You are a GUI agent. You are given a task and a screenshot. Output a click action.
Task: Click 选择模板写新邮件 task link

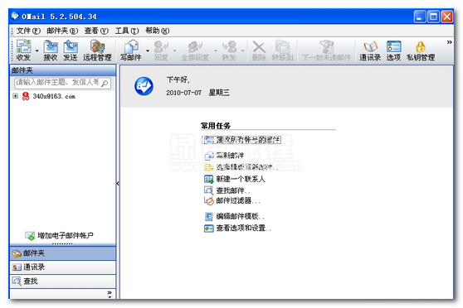pyautogui.click(x=241, y=167)
